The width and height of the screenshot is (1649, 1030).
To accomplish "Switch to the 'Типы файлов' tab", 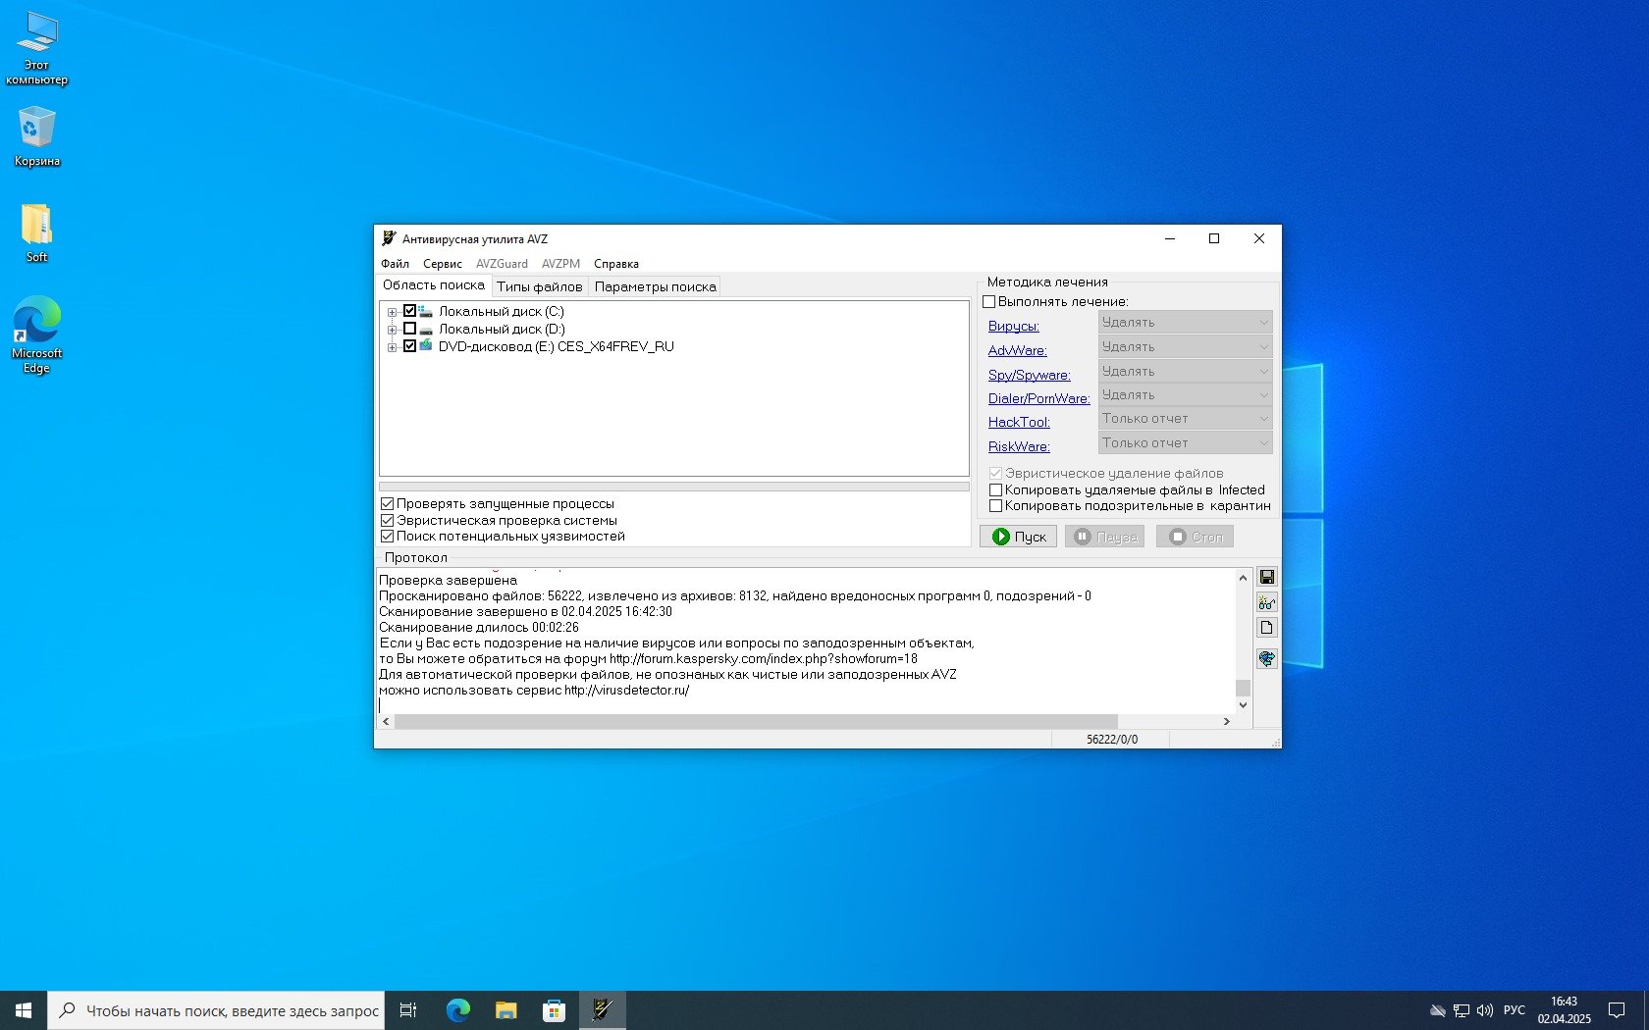I will click(539, 286).
